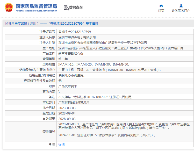
Task: Select the 备注 remark text
Action: (96, 97)
